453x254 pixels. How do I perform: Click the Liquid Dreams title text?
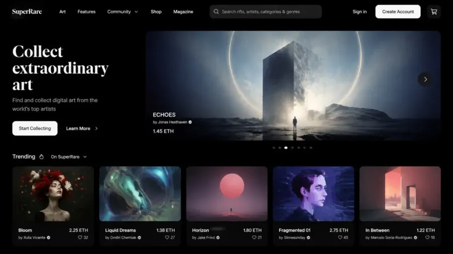click(x=120, y=230)
